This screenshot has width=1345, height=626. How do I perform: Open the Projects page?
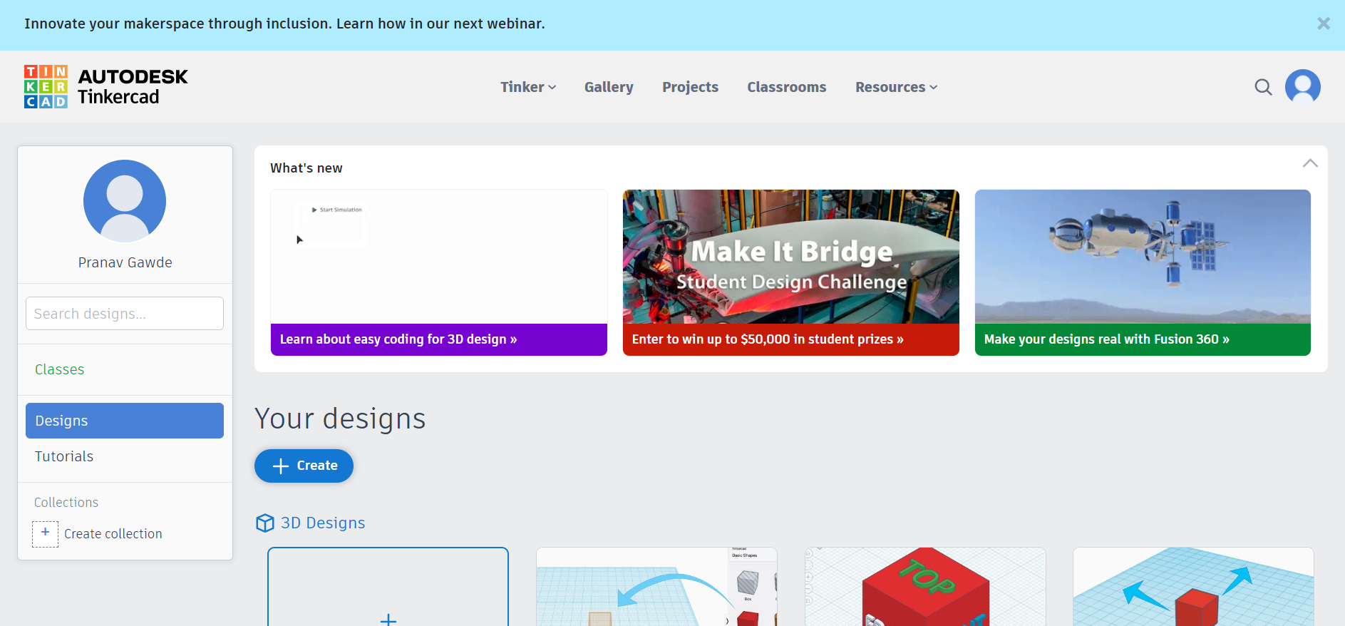(690, 87)
